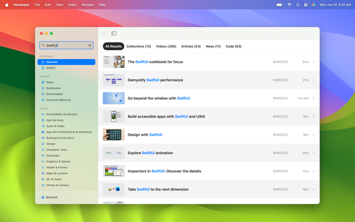The height and width of the screenshot is (222, 355).
Task: Open chevron for Demystify SwiftUI performance
Action: [x=314, y=80]
